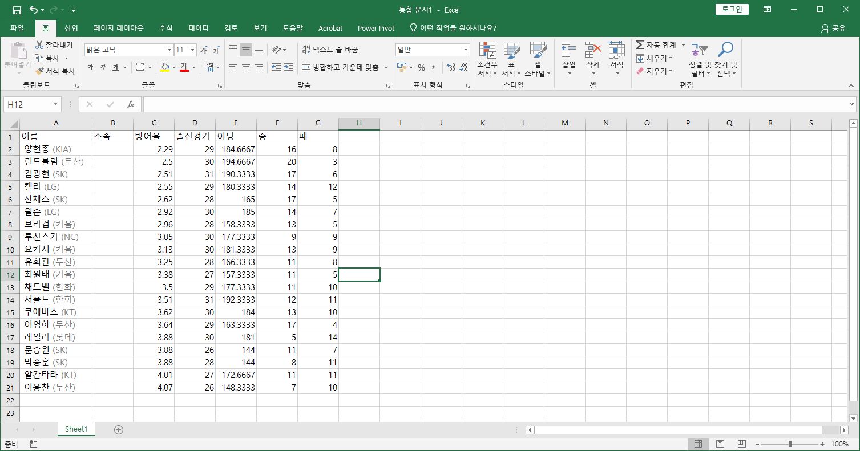Click Share (공유) button
The image size is (860, 451).
pyautogui.click(x=834, y=28)
